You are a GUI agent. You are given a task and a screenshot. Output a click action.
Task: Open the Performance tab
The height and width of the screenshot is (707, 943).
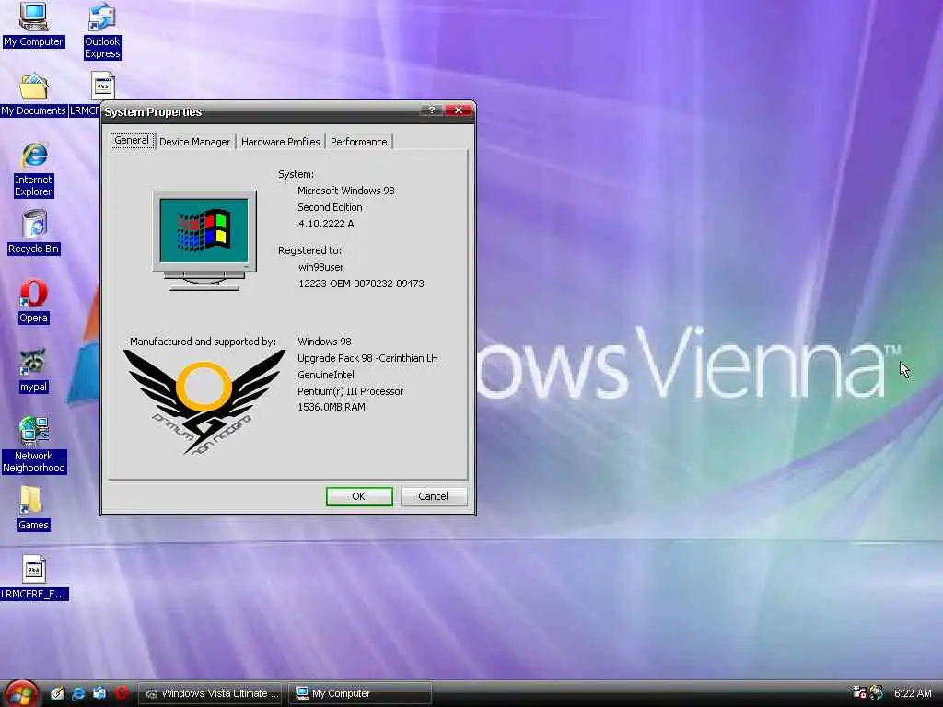point(358,142)
